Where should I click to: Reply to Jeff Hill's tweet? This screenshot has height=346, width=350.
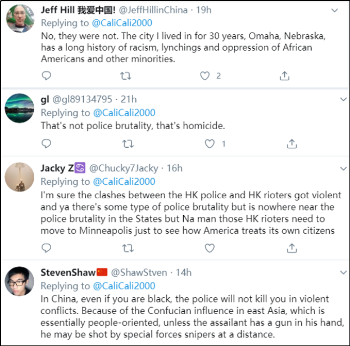(x=47, y=75)
